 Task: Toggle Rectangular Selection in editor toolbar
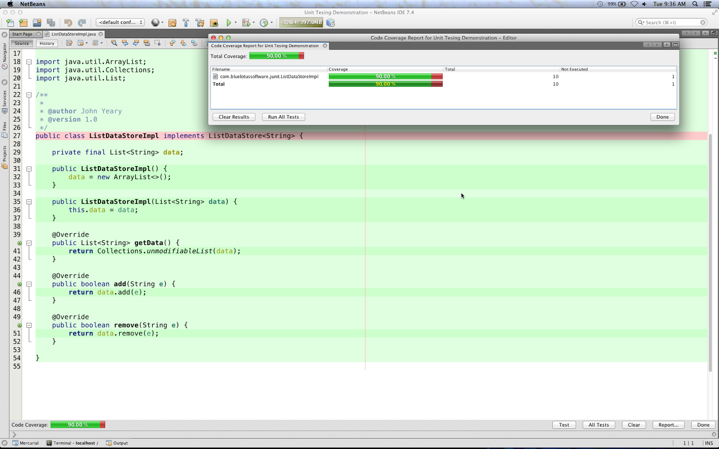pyautogui.click(x=157, y=43)
